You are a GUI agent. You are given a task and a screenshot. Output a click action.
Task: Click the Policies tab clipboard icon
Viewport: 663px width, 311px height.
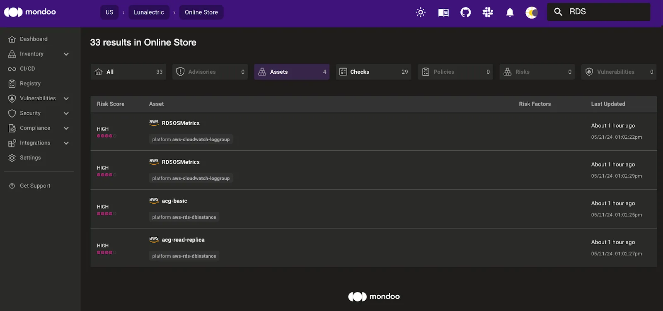pos(426,72)
